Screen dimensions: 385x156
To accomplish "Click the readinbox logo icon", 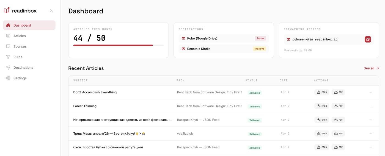I will (7, 10).
